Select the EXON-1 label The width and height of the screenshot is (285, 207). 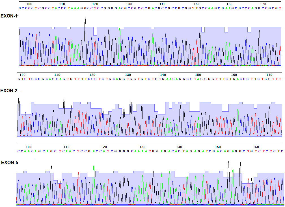(9, 15)
